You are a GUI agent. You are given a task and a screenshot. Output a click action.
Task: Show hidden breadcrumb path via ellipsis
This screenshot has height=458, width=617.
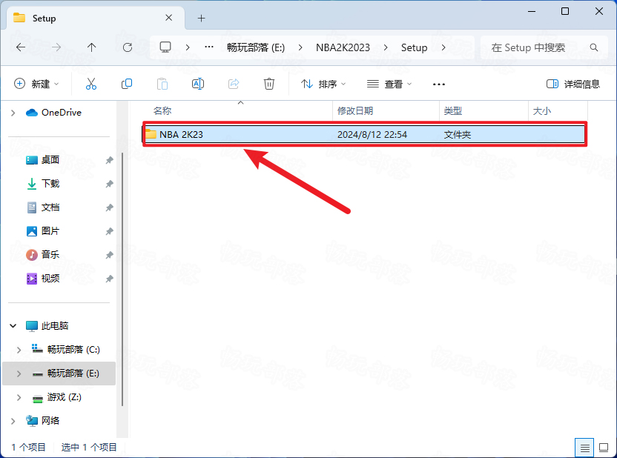209,47
